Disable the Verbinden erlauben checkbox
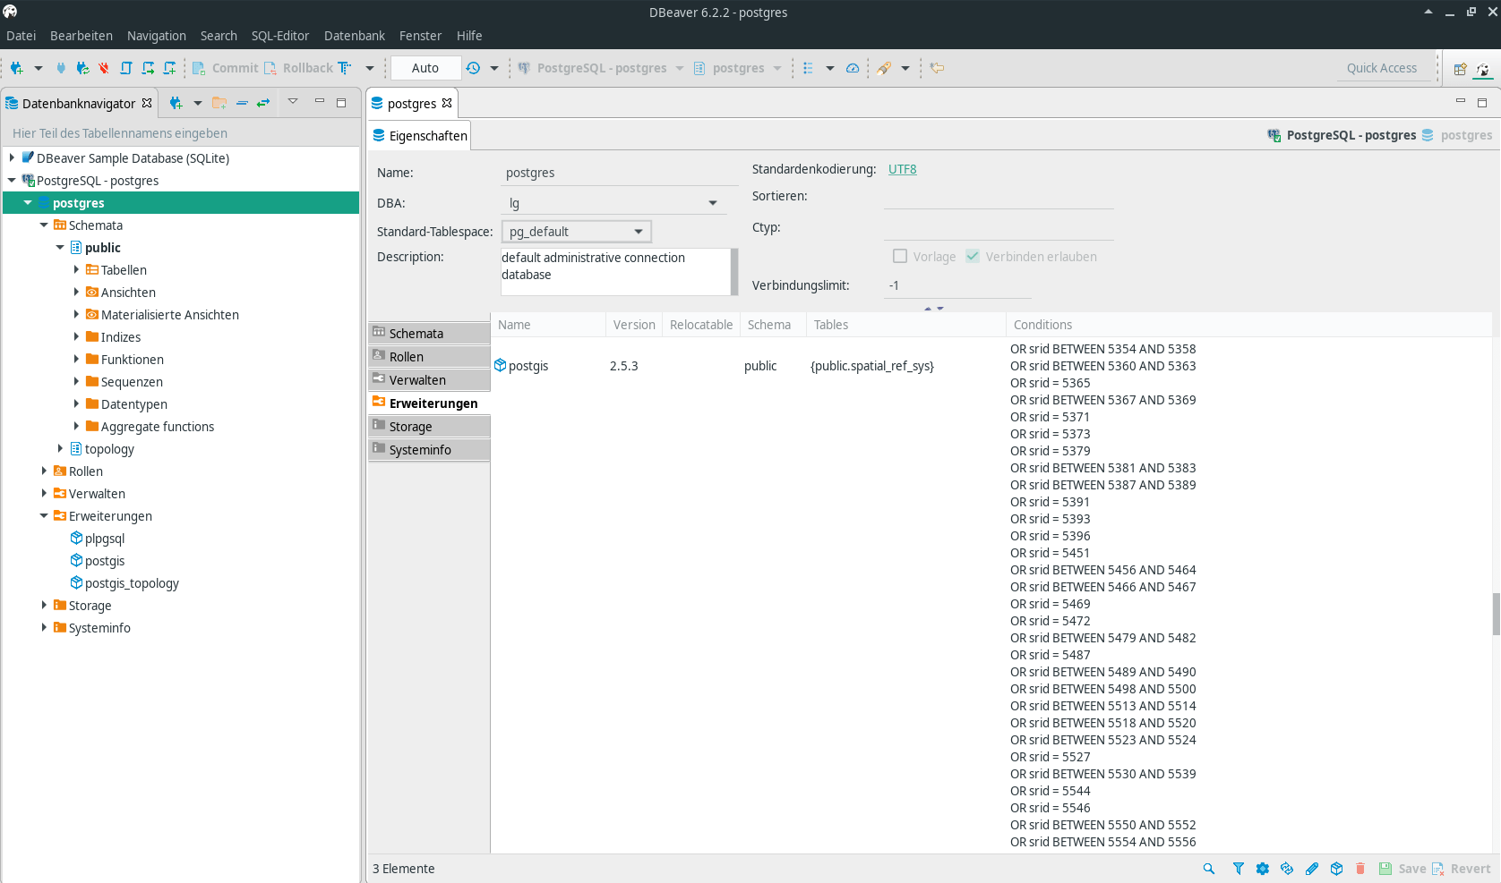 pyautogui.click(x=973, y=256)
